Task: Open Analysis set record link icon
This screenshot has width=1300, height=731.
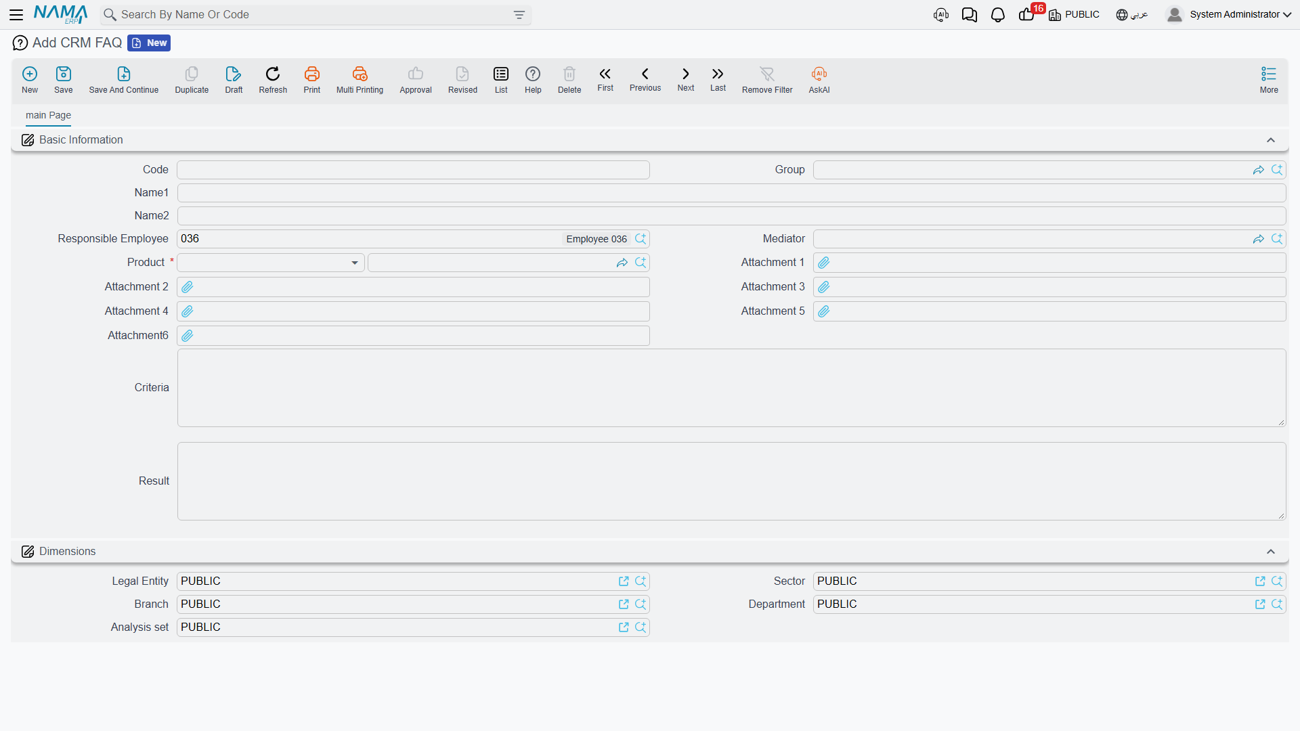Action: coord(624,627)
